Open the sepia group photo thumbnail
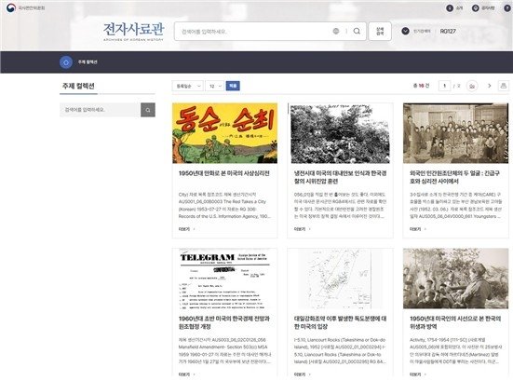513x381 pixels. click(456, 133)
